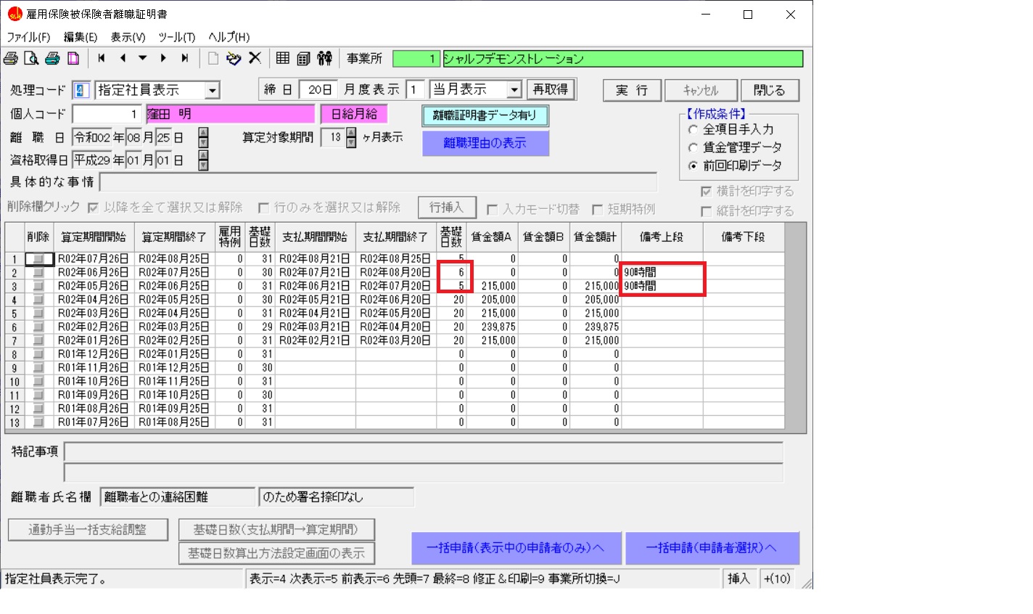Click the edit pencil toolbar icon
This screenshot has height=614, width=1033.
click(x=234, y=58)
